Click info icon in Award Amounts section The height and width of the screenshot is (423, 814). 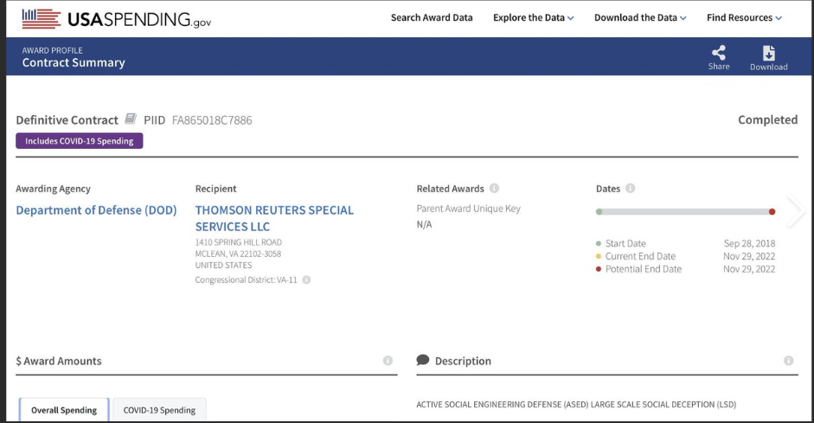point(388,361)
